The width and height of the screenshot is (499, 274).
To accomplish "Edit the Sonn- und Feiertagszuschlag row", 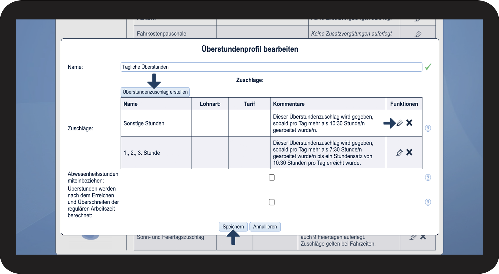I will pos(413,237).
